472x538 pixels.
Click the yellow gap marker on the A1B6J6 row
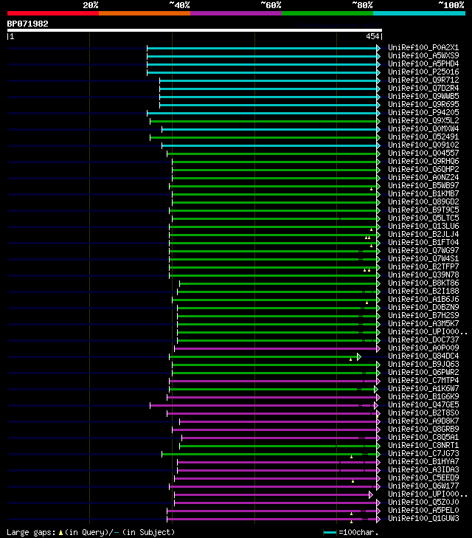tap(367, 303)
